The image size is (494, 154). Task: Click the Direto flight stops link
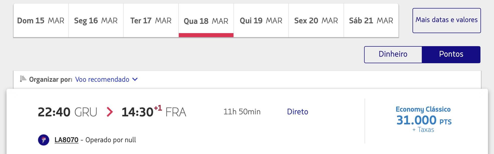(297, 112)
